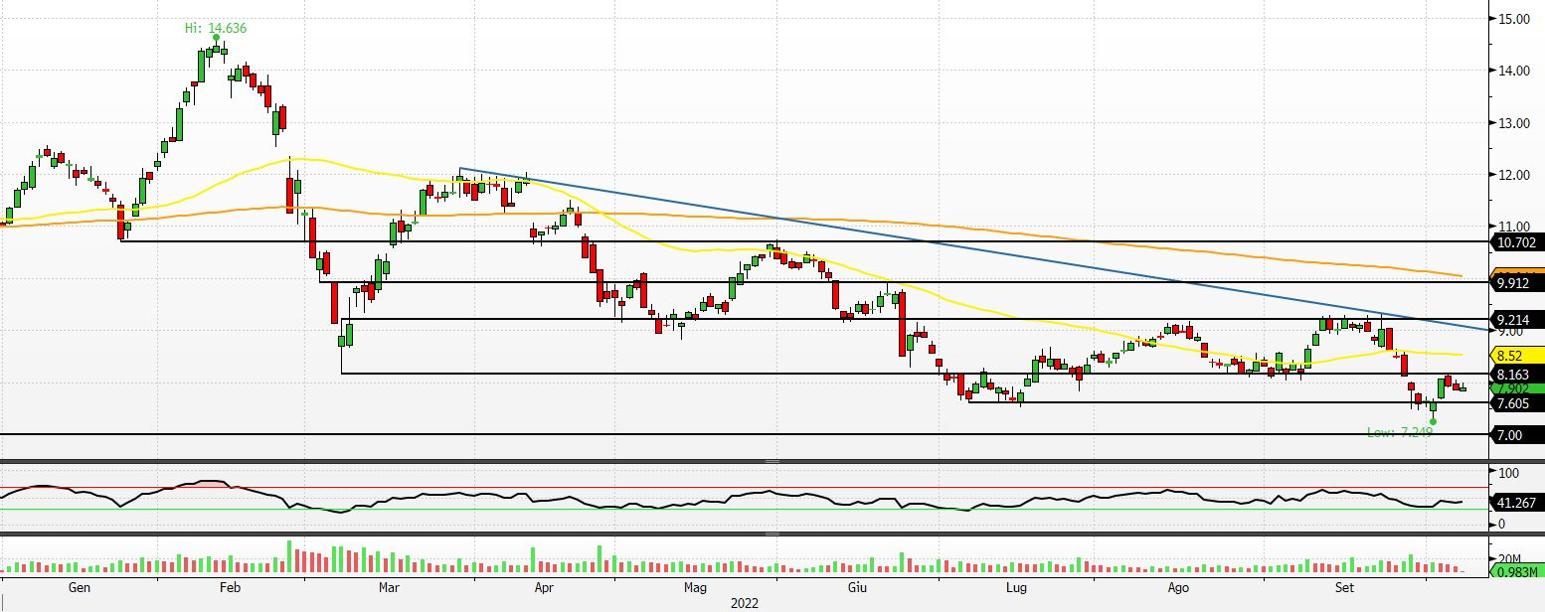Click the 9.912 price level label
The image size is (1545, 612).
1517,283
